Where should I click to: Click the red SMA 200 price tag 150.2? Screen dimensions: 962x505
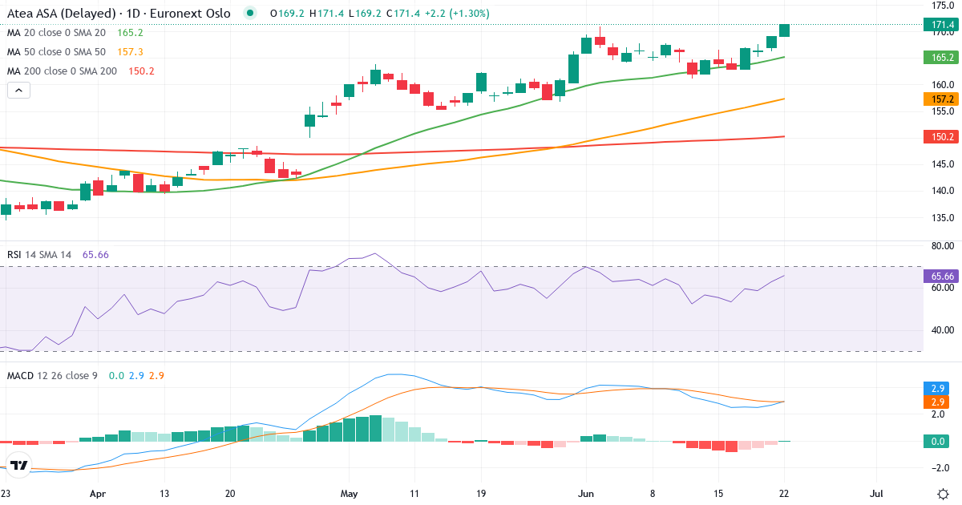[x=943, y=136]
